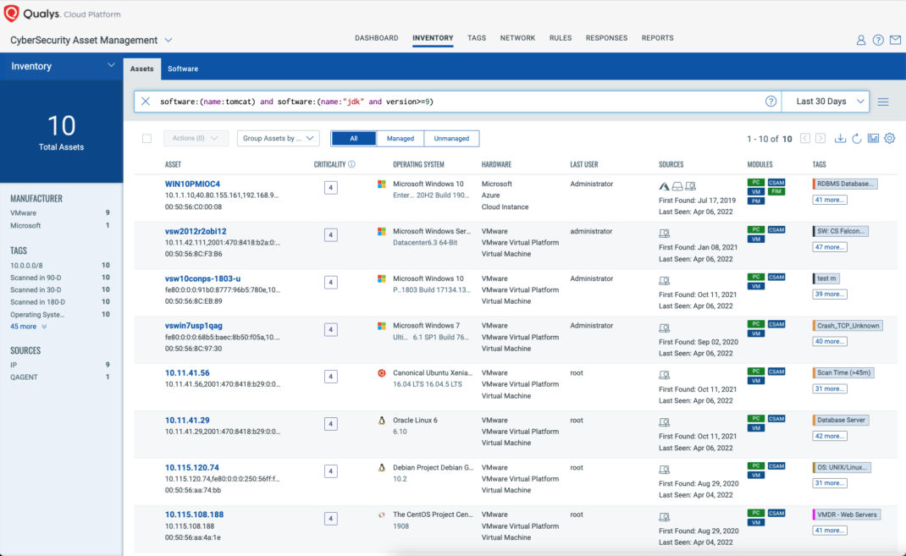Click the VMDR - Web Servers tag
Image resolution: width=906 pixels, height=556 pixels.
(x=847, y=515)
